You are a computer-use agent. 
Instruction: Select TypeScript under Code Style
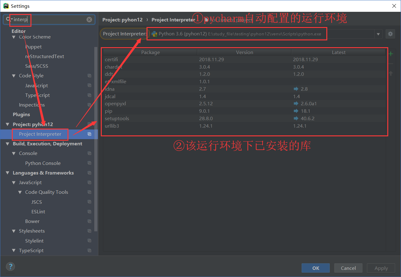(37, 95)
